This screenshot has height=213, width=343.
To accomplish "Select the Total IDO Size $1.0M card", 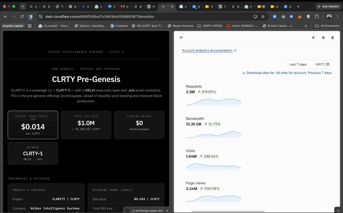I will pos(86,125).
